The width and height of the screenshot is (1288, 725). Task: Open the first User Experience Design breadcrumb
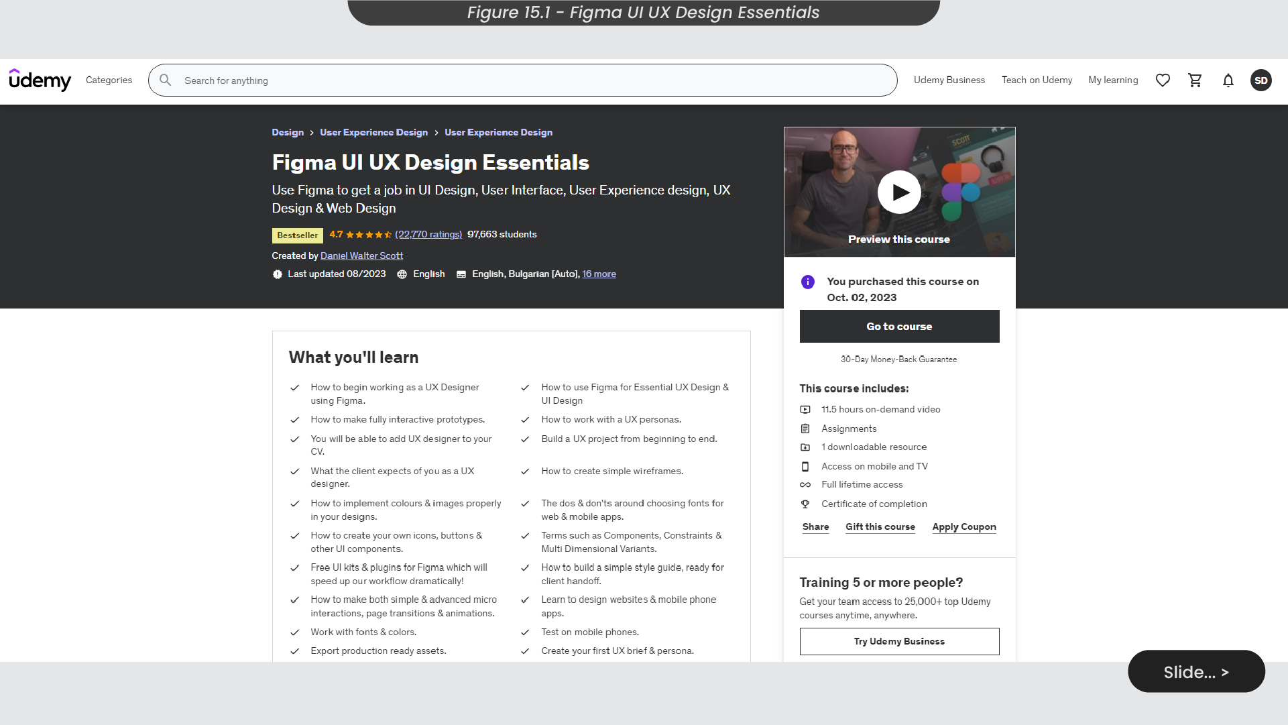click(x=373, y=132)
